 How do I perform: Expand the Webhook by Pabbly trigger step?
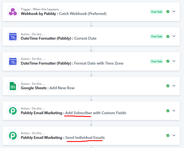click(174, 12)
